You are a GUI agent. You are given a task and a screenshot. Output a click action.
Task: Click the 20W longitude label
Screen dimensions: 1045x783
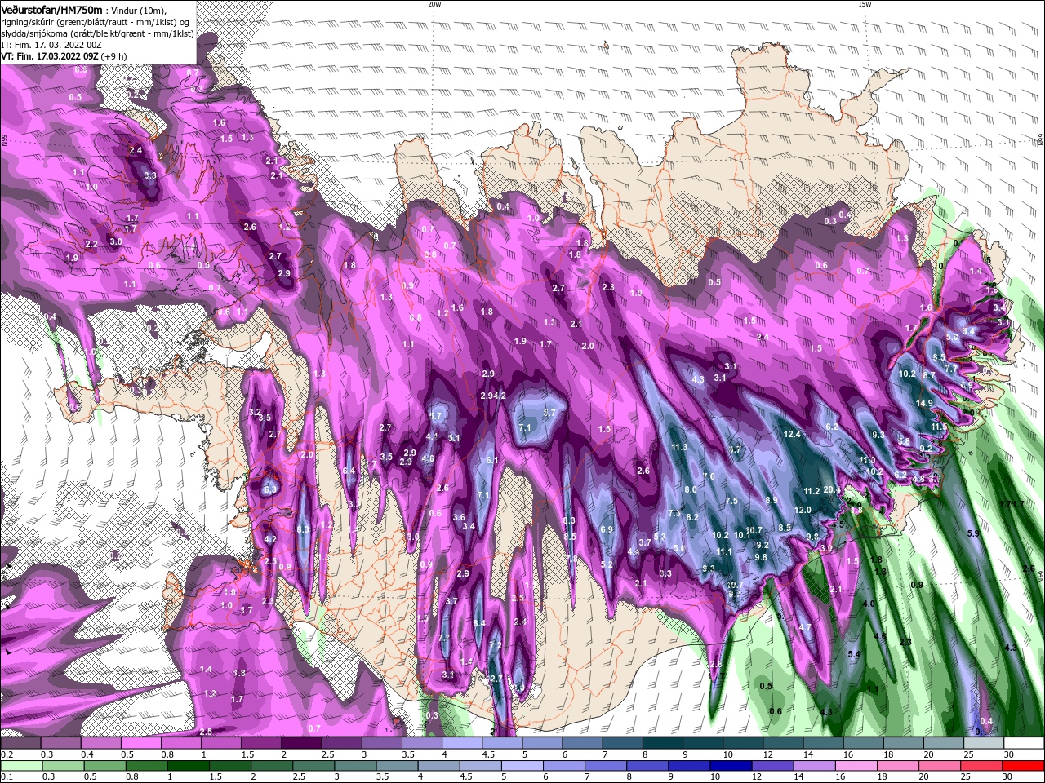434,4
